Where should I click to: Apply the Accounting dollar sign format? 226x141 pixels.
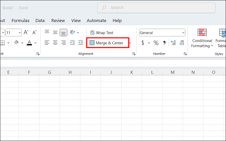(x=143, y=43)
